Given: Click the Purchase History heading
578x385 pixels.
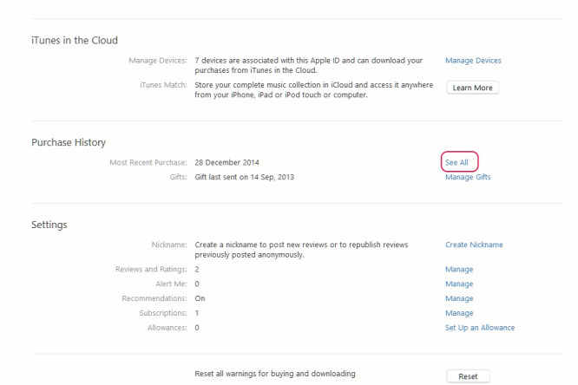Looking at the screenshot, I should tap(69, 142).
